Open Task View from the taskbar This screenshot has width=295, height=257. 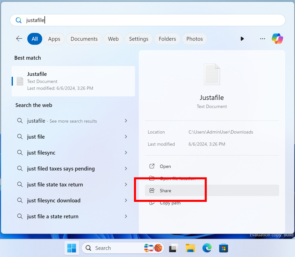(173, 248)
